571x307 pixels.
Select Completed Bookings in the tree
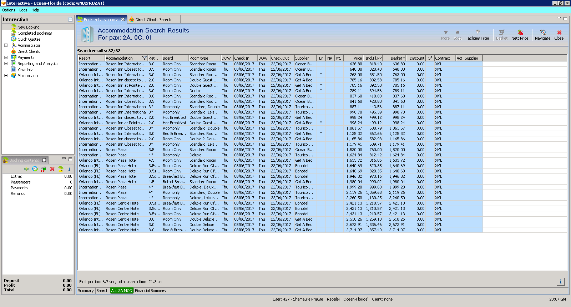pos(35,33)
